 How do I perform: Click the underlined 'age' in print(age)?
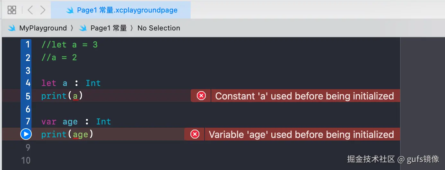pos(80,134)
